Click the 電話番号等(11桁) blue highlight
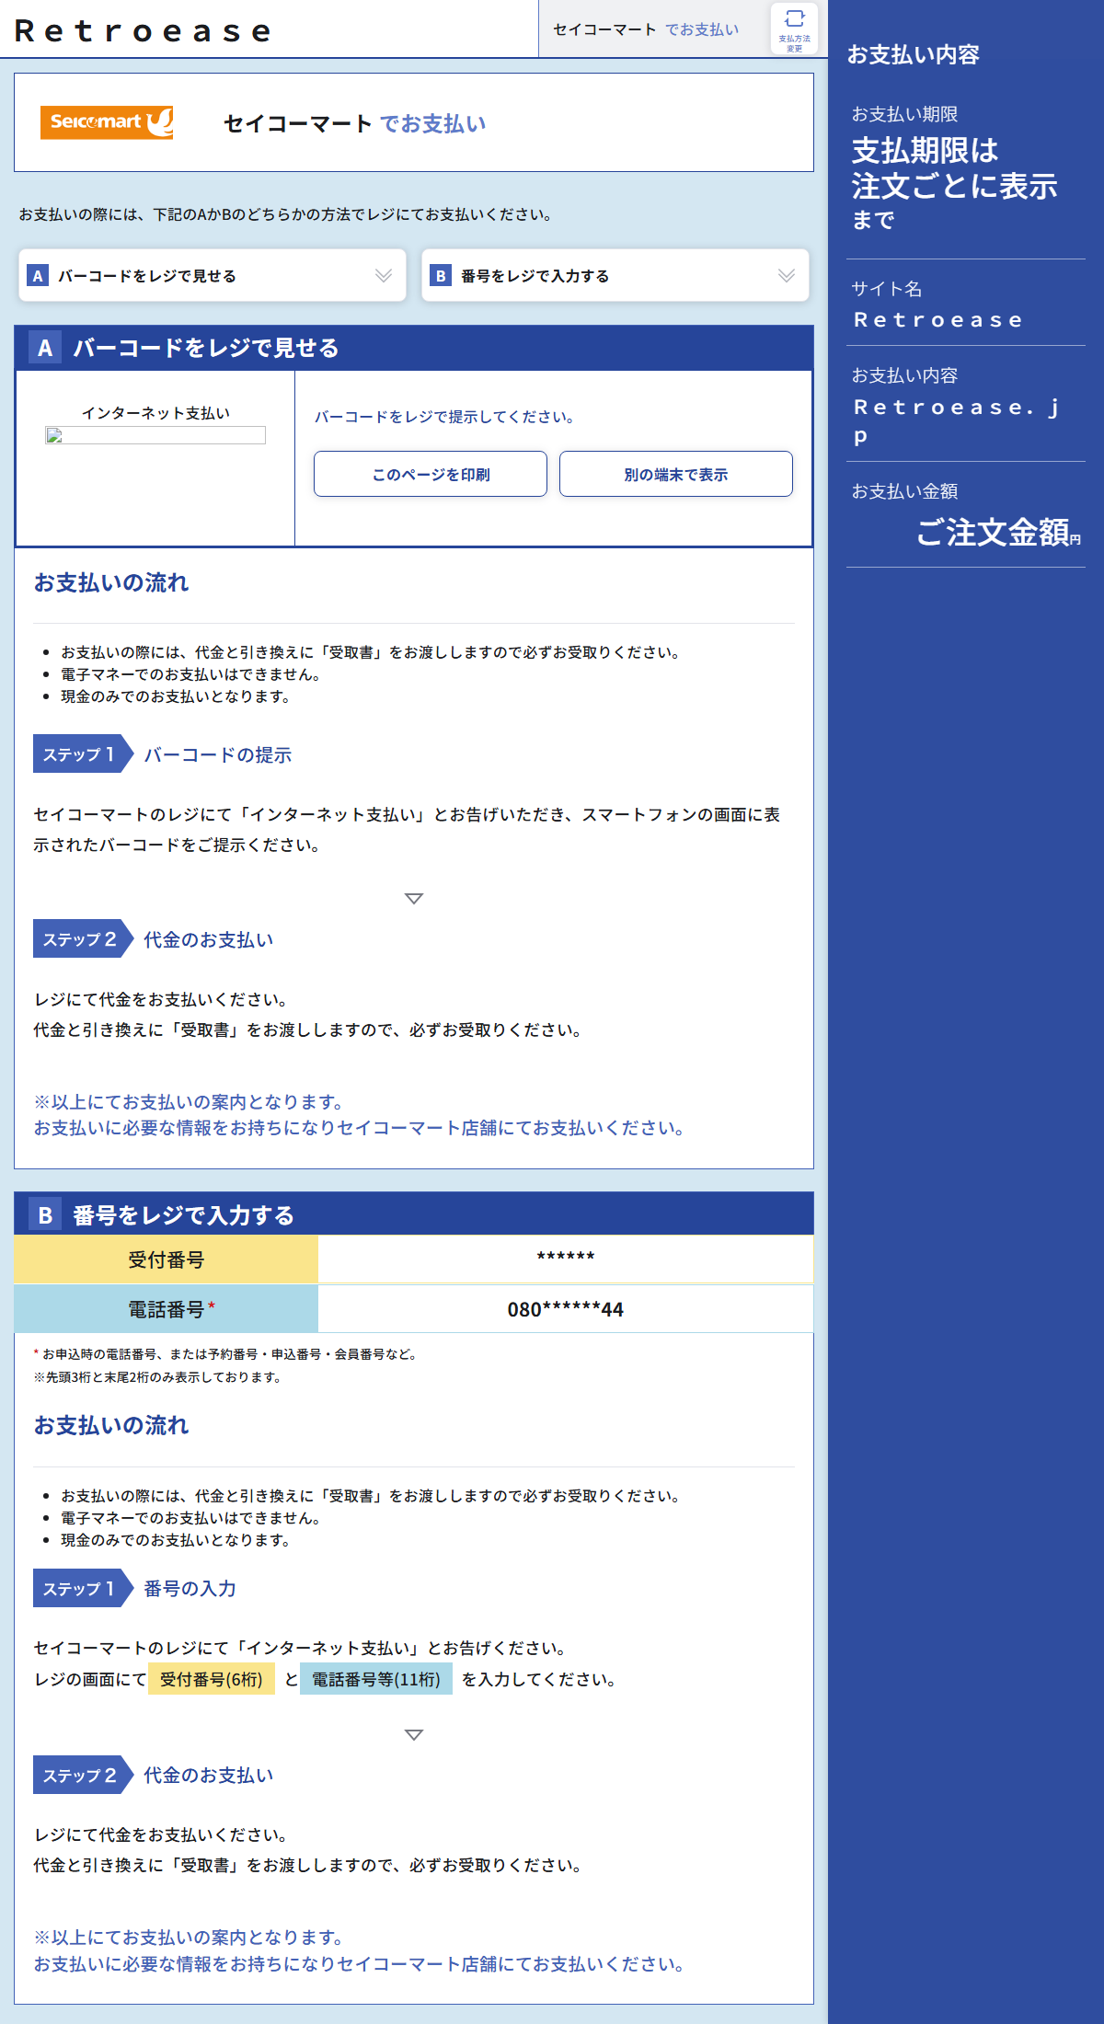Screen dimensions: 1104x2024 coord(376,1679)
